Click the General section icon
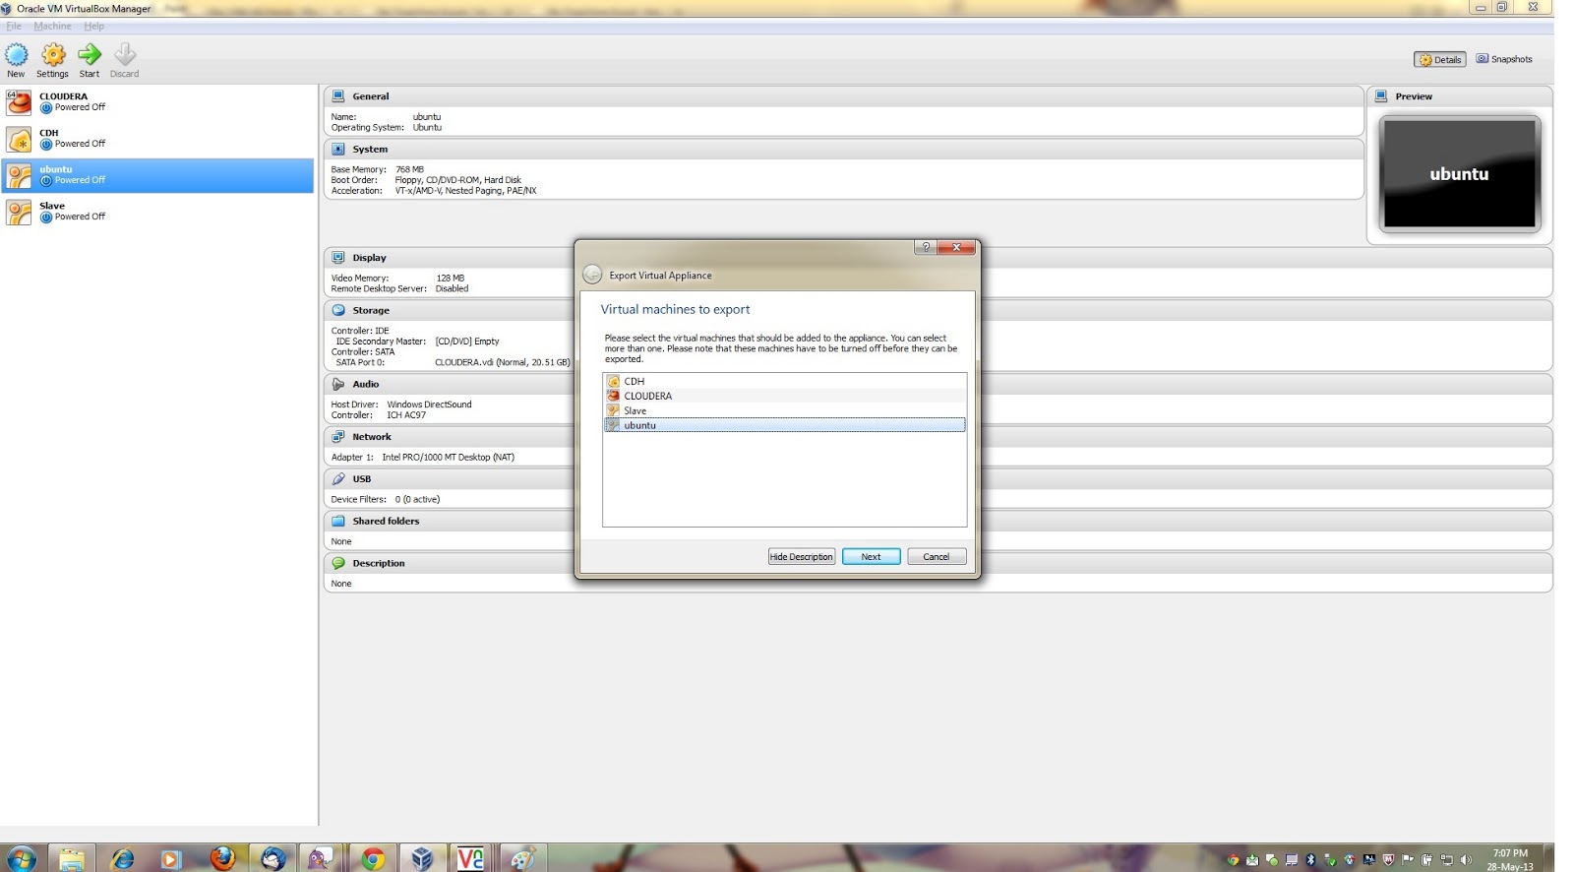The width and height of the screenshot is (1574, 872). [x=338, y=96]
